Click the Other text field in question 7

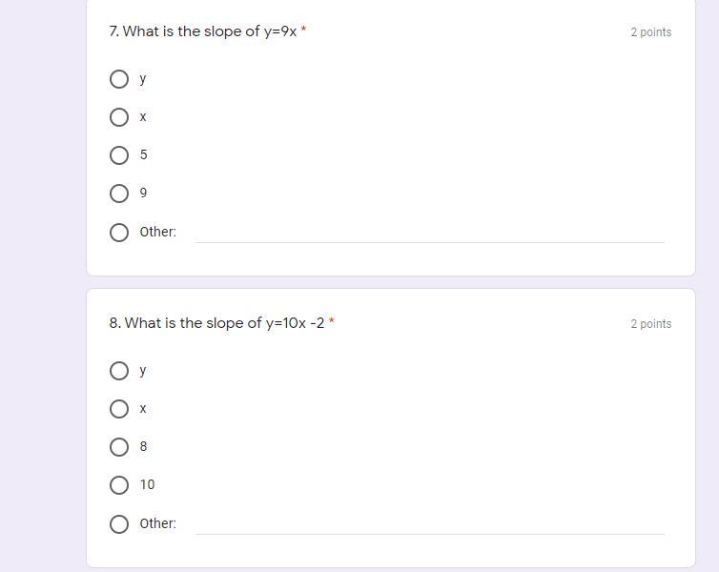click(429, 232)
